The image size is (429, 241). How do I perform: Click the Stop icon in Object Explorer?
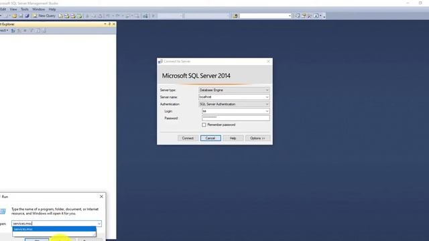(x=25, y=31)
